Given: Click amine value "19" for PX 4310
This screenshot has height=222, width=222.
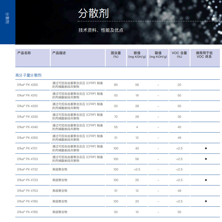Looking at the screenshot, I should click(x=137, y=95).
